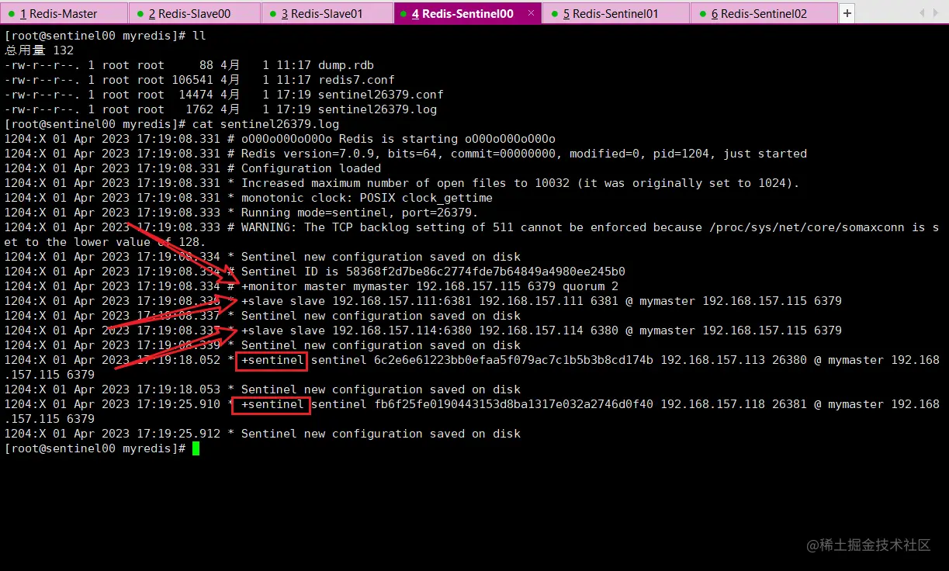The height and width of the screenshot is (571, 949).
Task: Switch to the 2 Redis-Slave00 tab
Action: 194,13
